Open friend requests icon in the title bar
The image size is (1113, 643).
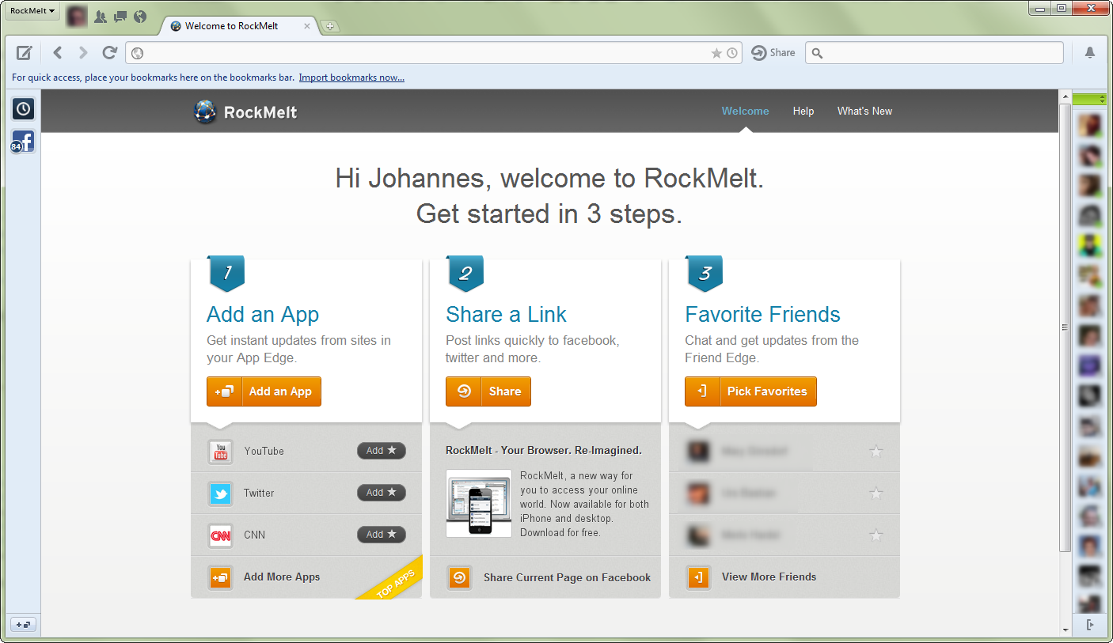[101, 17]
